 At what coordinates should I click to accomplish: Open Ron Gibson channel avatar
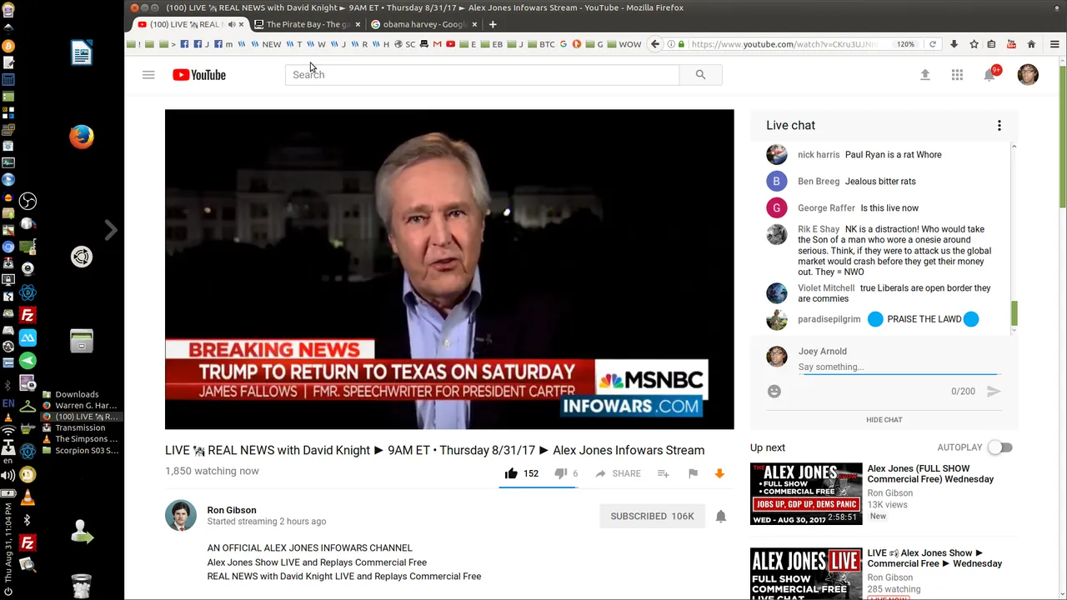[x=181, y=516]
